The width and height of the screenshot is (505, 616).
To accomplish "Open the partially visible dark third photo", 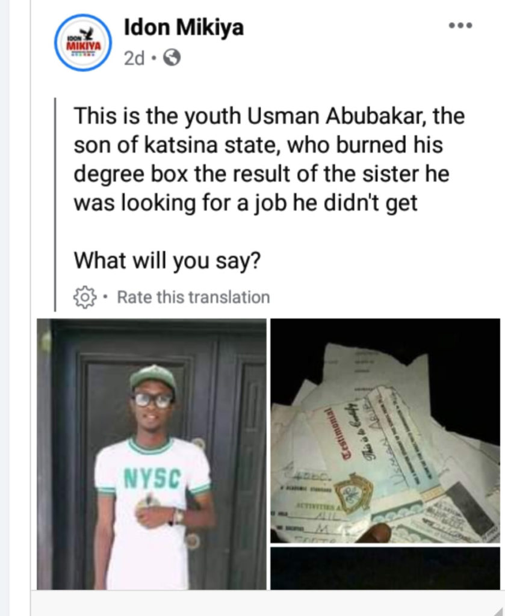I will 385,568.
